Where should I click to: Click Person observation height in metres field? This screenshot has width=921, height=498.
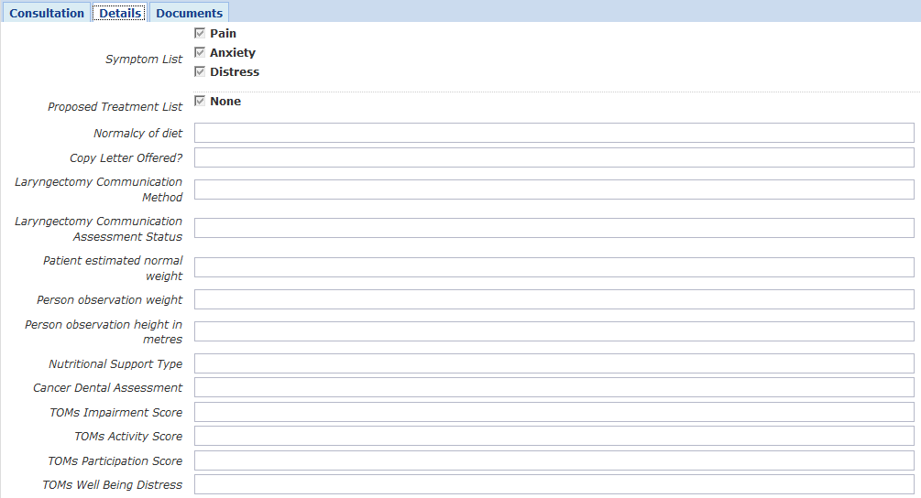tap(554, 331)
